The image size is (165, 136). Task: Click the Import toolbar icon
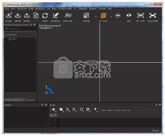[x=18, y=15]
